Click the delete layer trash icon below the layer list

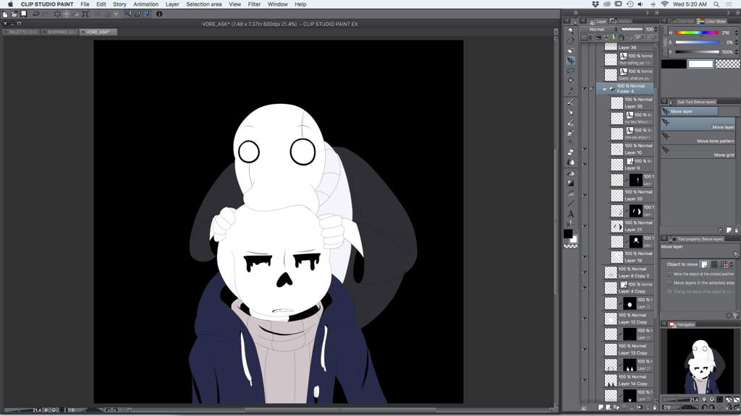(654, 407)
